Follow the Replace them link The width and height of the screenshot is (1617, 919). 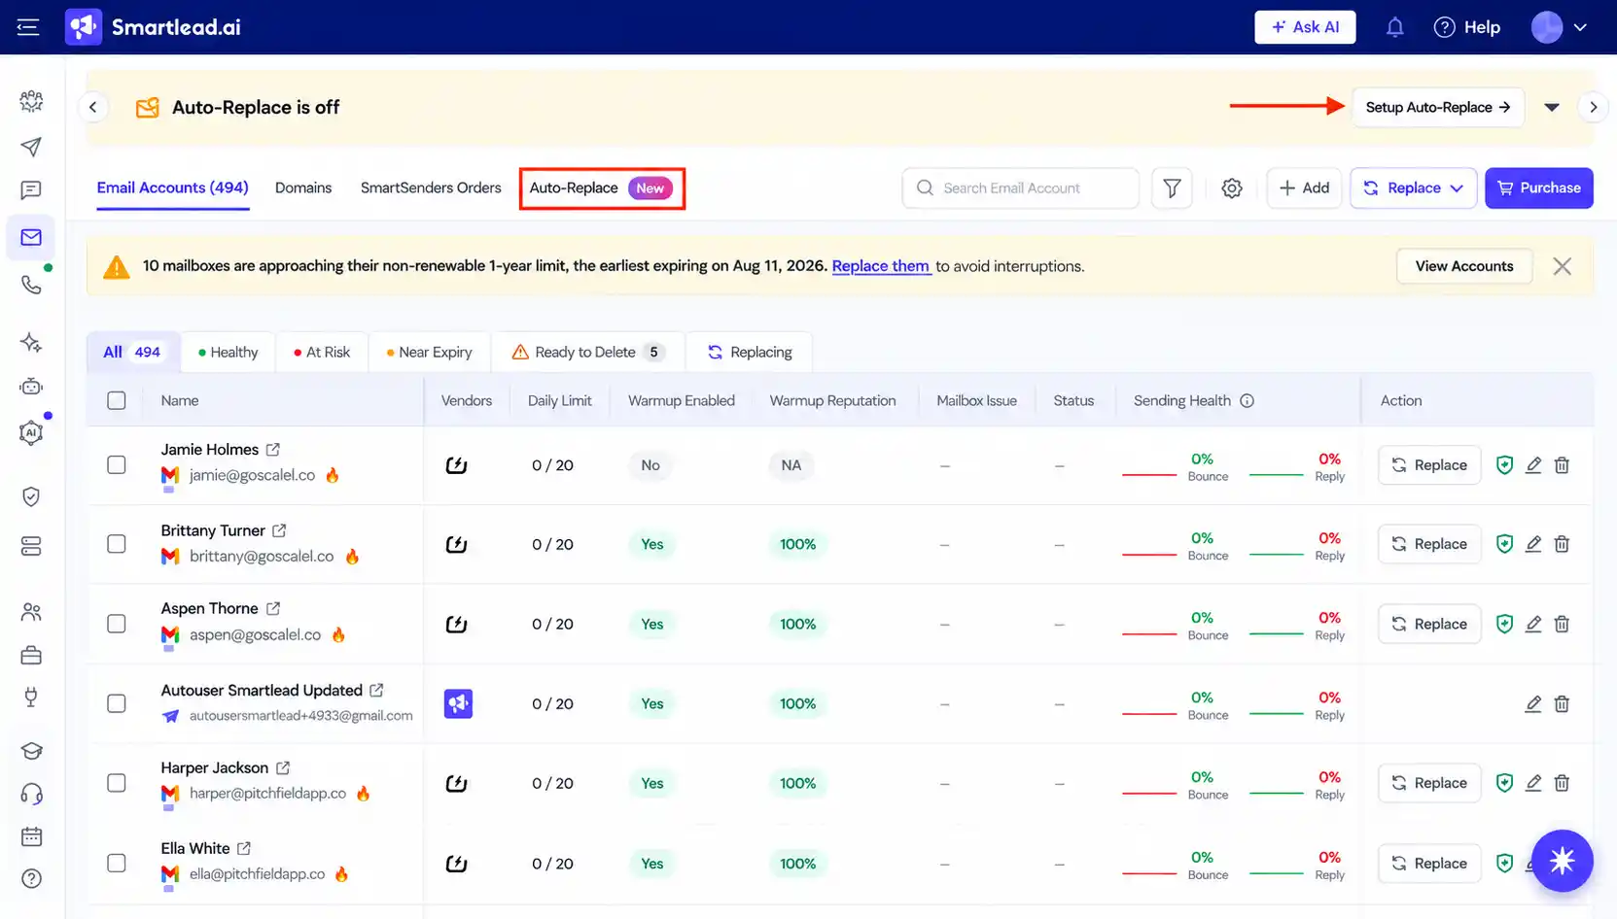coord(881,266)
